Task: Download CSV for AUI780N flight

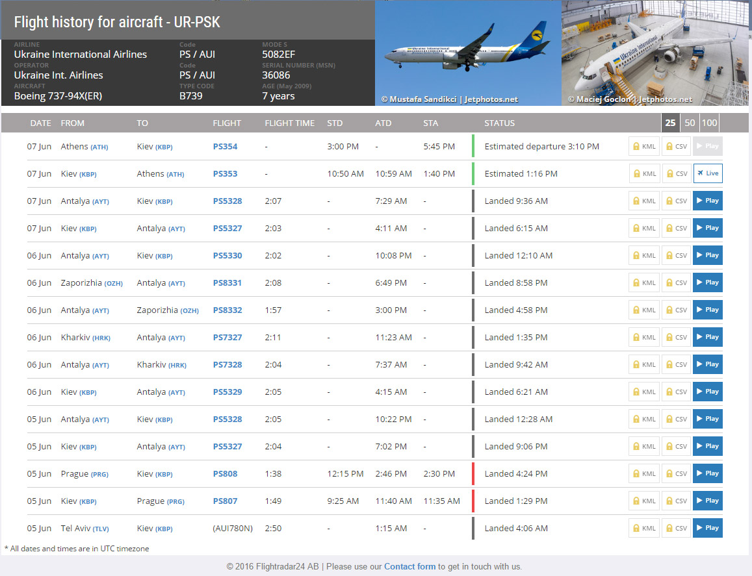Action: point(676,528)
